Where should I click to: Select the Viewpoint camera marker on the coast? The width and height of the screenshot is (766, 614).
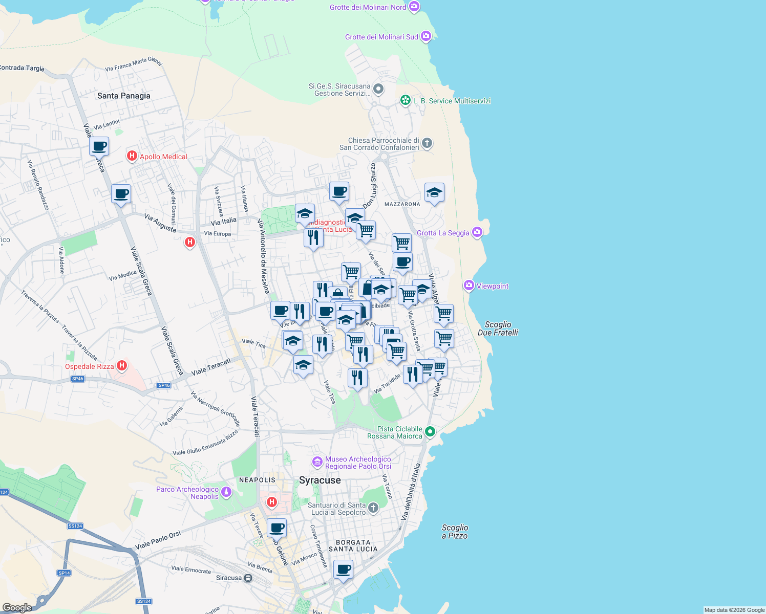coord(469,285)
